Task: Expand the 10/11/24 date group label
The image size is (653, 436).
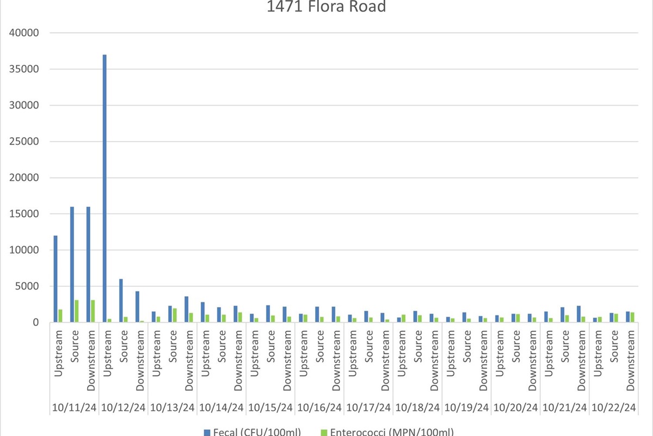Action: [x=75, y=407]
